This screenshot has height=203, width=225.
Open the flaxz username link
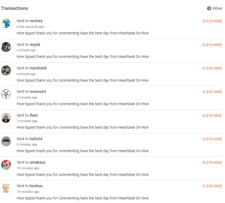point(34,115)
